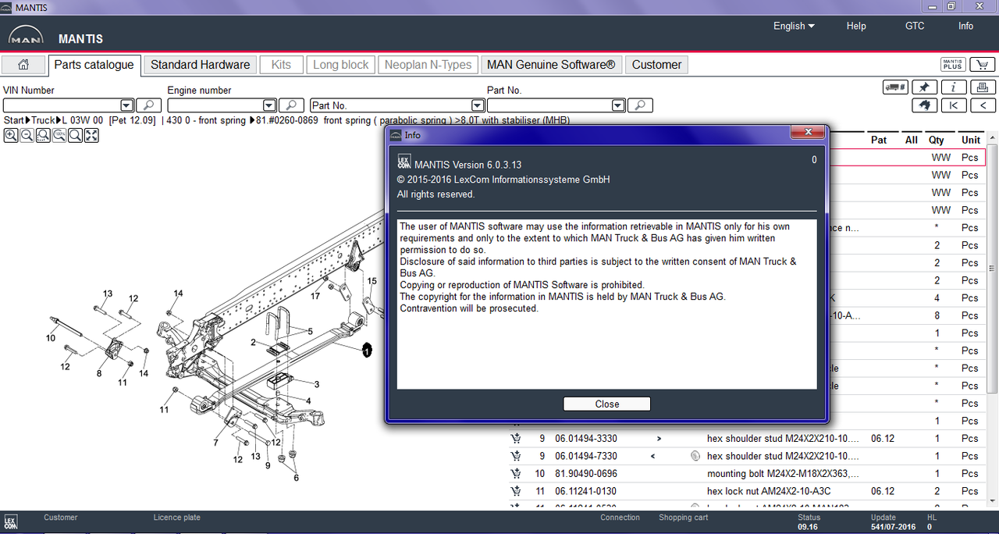Viewport: 999px width, 534px height.
Task: Open the GTC menu
Action: coord(915,26)
